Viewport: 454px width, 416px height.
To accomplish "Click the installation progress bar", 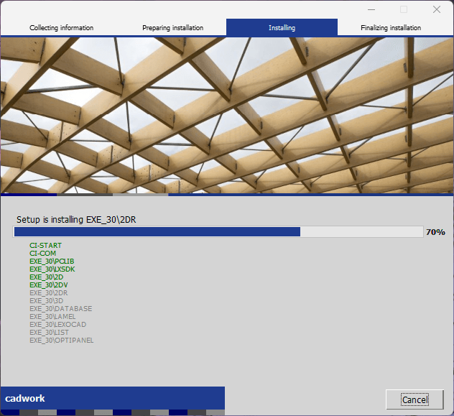I will 218,232.
